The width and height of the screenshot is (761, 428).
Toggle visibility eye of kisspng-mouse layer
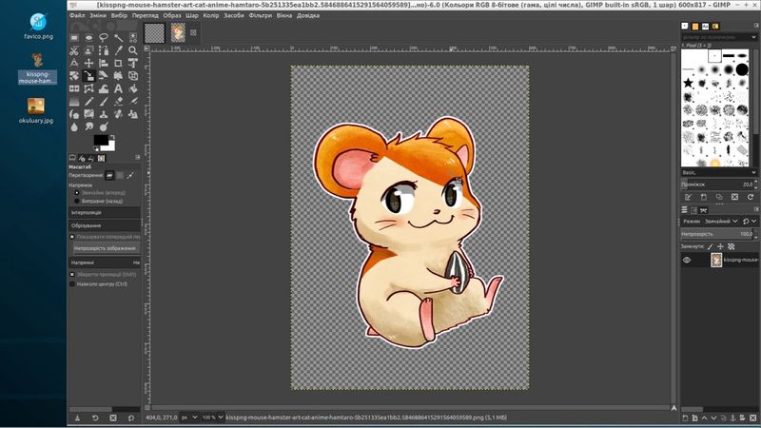point(687,260)
